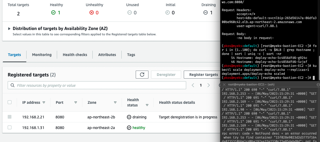This screenshot has width=320, height=142.
Task: Close the root@myeks-bastion-EC2 ssh pane
Action: click(x=224, y=84)
